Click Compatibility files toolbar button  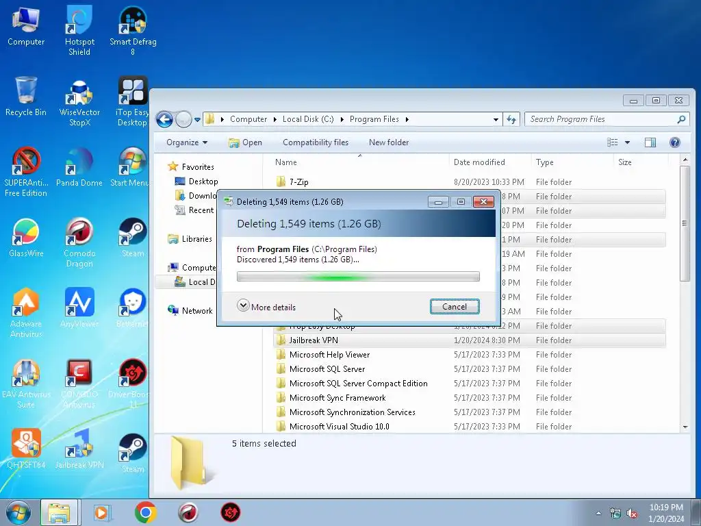pyautogui.click(x=316, y=142)
